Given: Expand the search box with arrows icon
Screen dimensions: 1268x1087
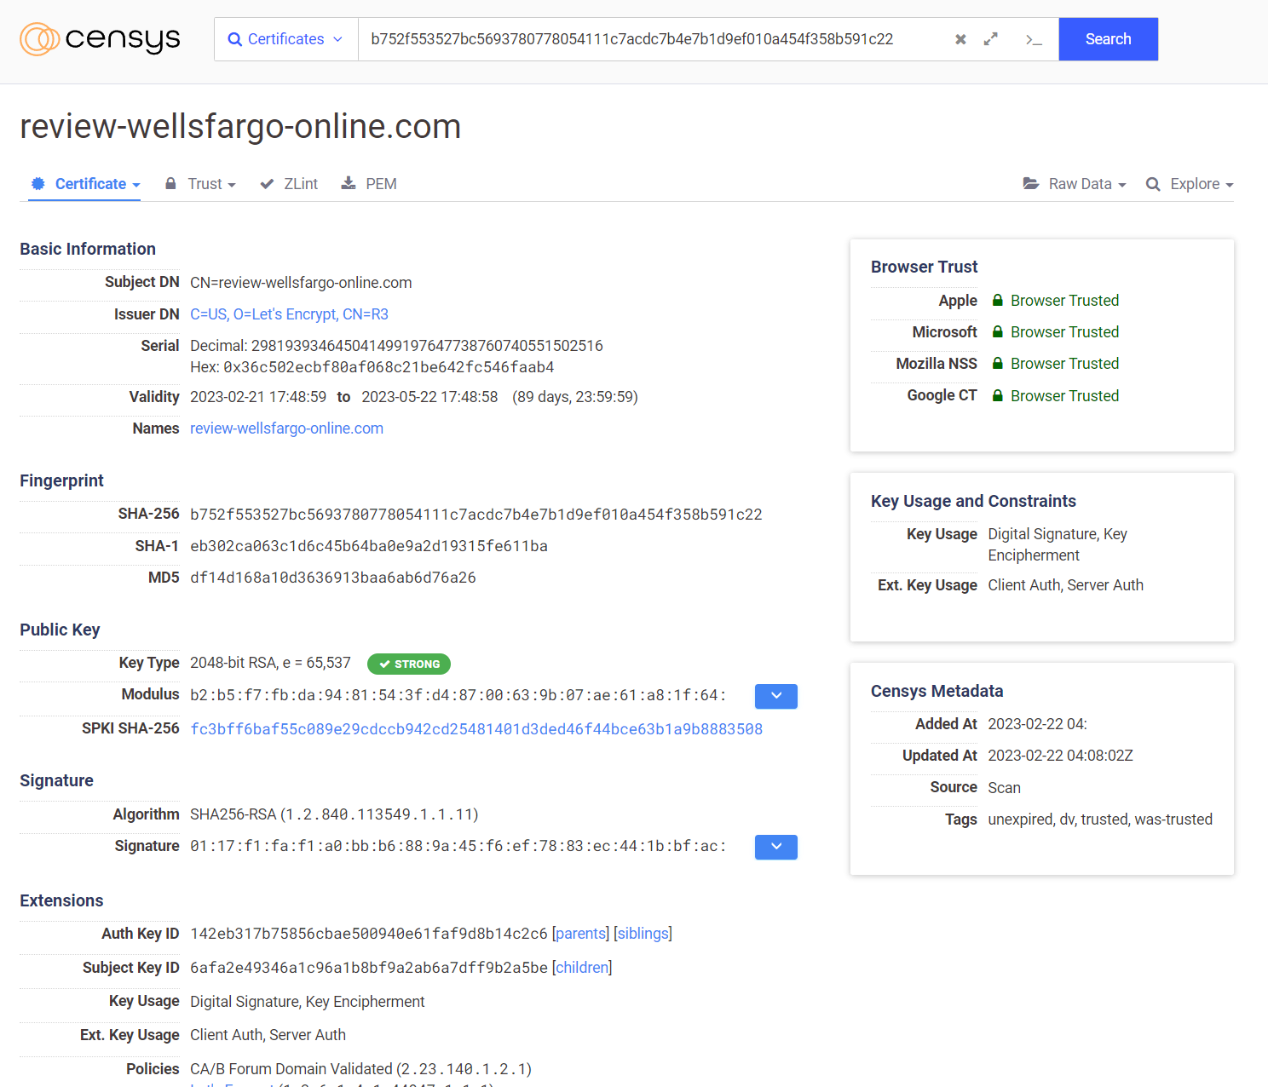Looking at the screenshot, I should point(991,39).
